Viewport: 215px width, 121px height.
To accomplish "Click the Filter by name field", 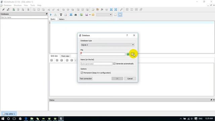I will pos(24,17).
